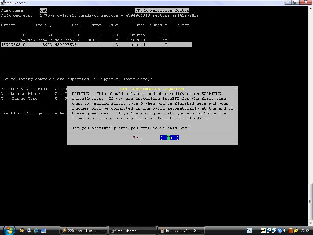Select the highlighted unused slice at offset 4394966310
This screenshot has width=313, height=235.
(96, 45)
